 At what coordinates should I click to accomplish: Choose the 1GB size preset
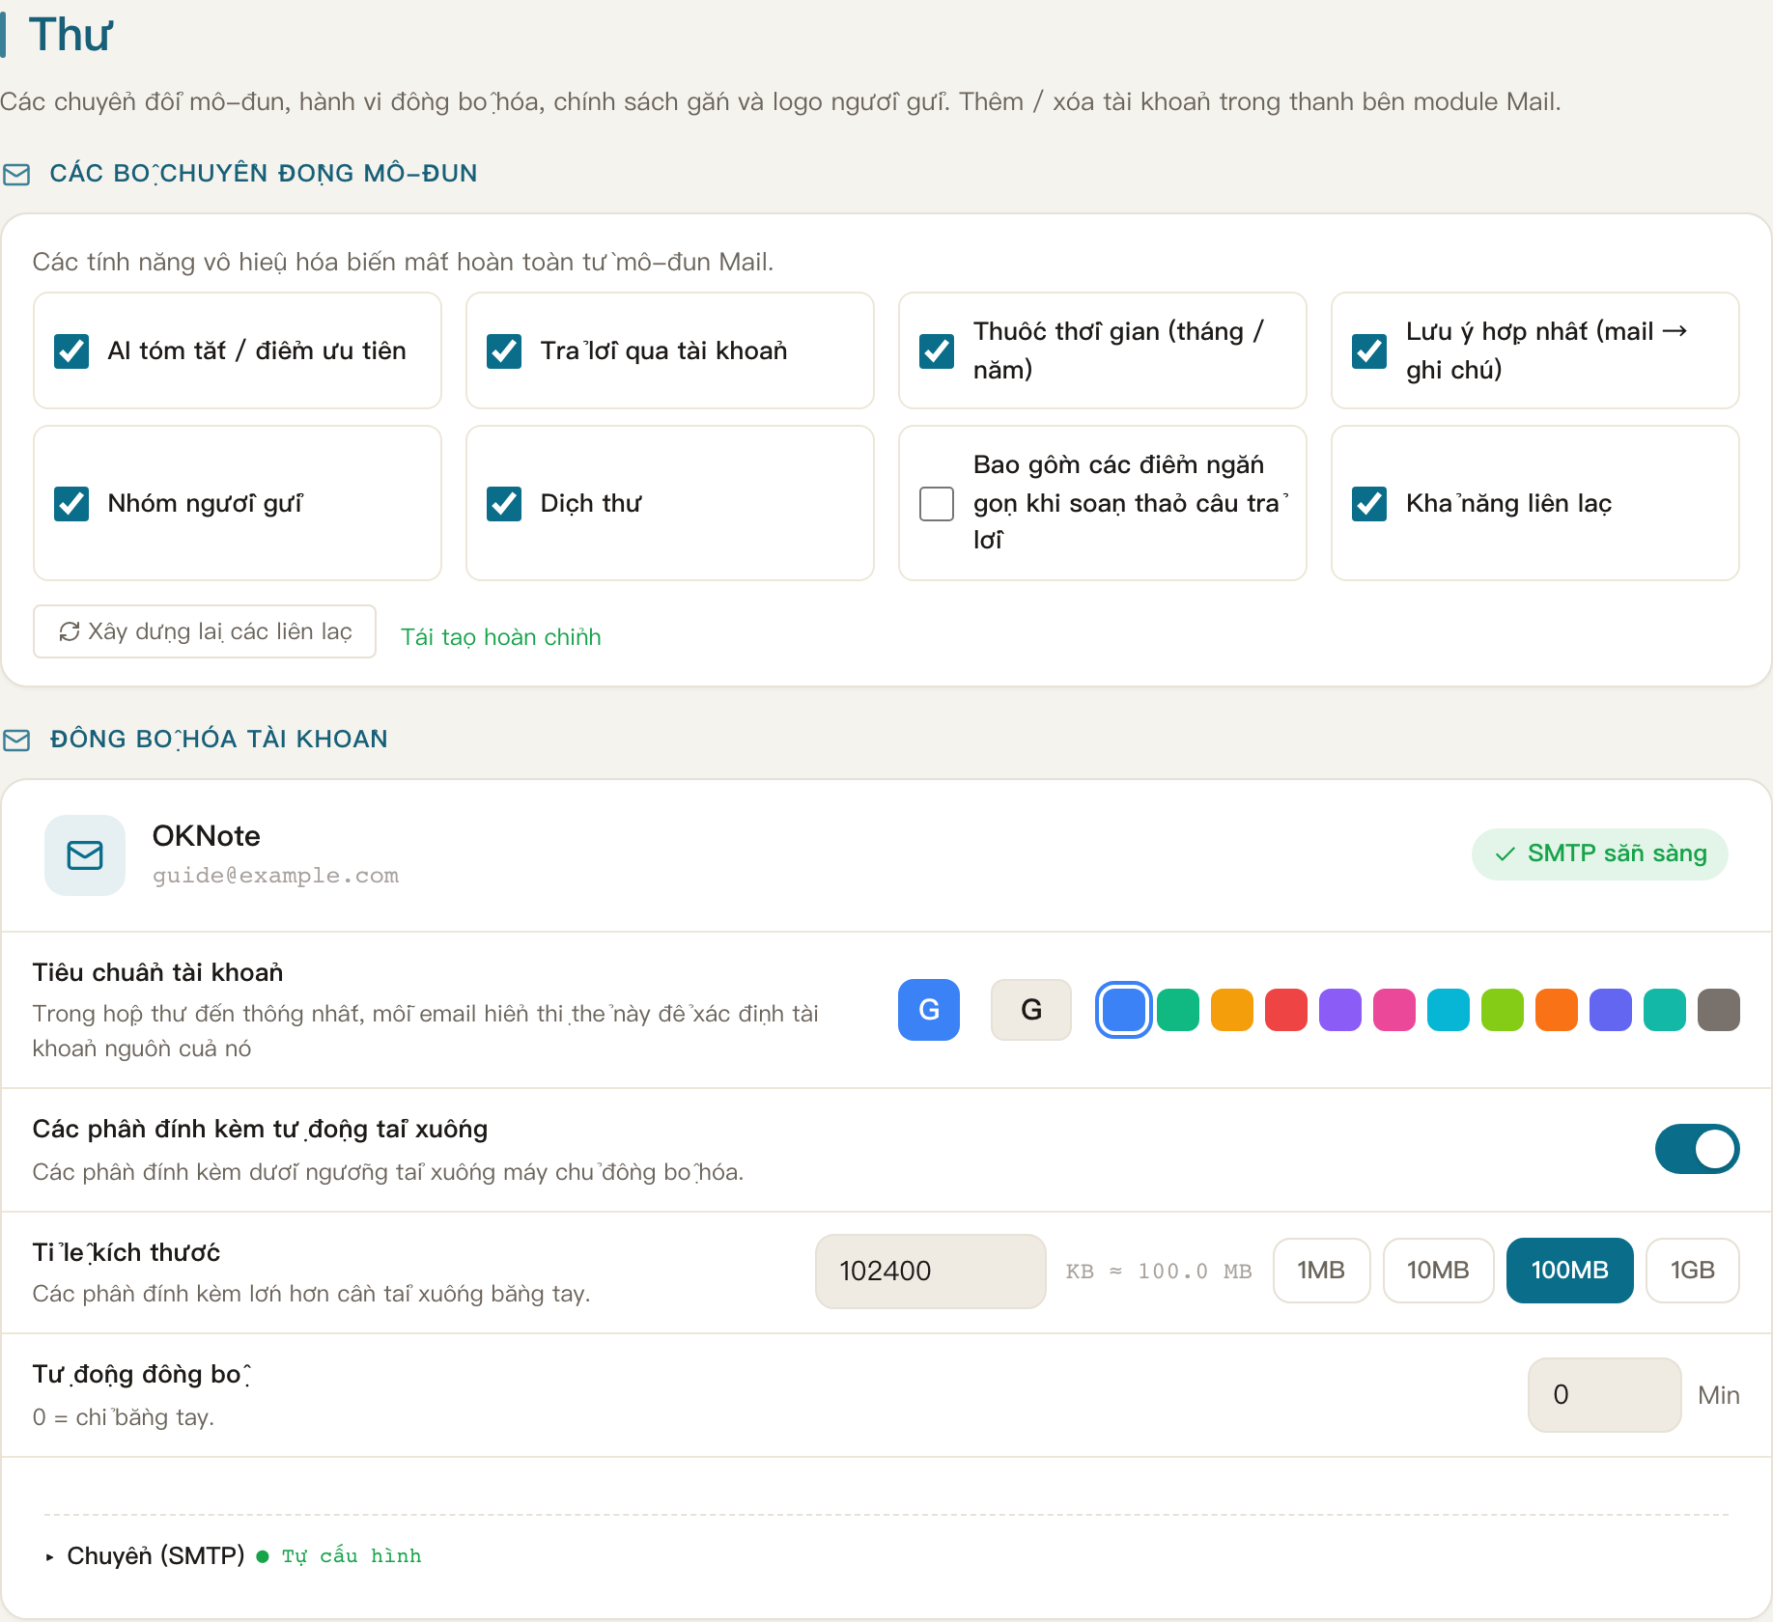[1693, 1271]
